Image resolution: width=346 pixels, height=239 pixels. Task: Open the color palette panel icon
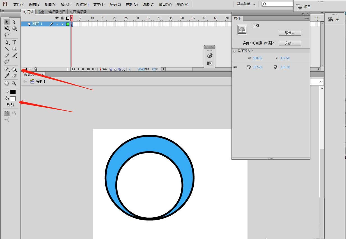[210, 56]
